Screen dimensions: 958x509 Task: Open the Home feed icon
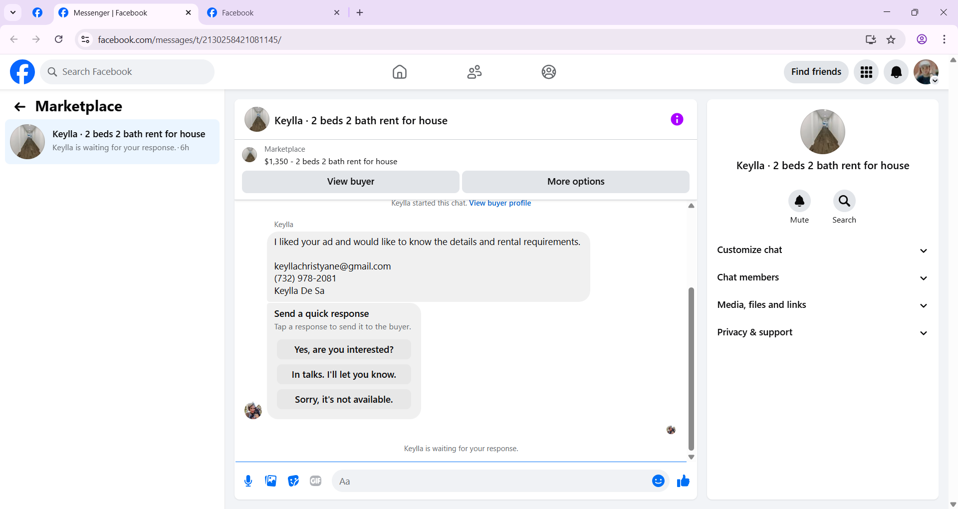click(x=400, y=72)
